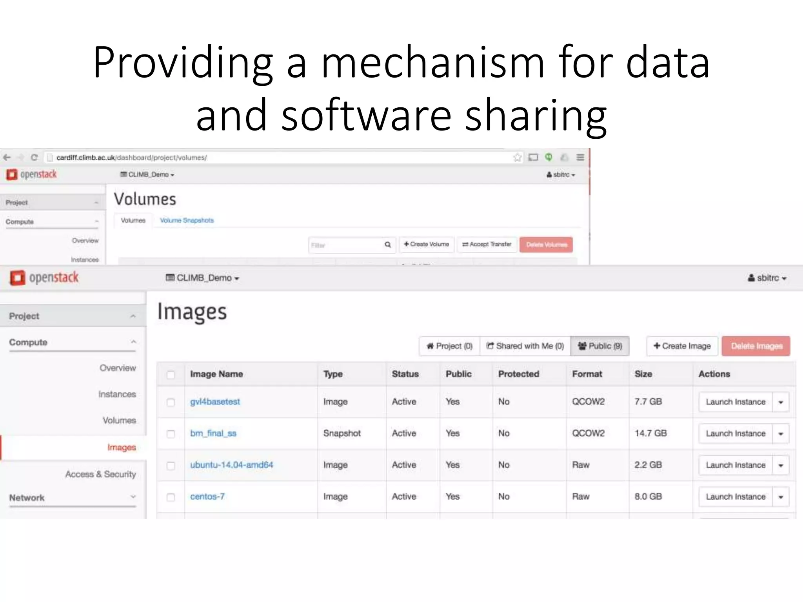Open actions dropdown arrow for bm_final_ss
The width and height of the screenshot is (803, 602).
click(x=781, y=434)
